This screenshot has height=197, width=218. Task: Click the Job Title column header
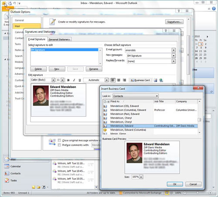pyautogui.click(x=164, y=101)
